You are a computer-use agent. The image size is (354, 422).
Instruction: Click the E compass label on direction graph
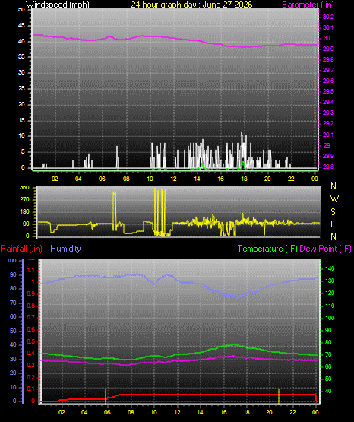point(333,224)
